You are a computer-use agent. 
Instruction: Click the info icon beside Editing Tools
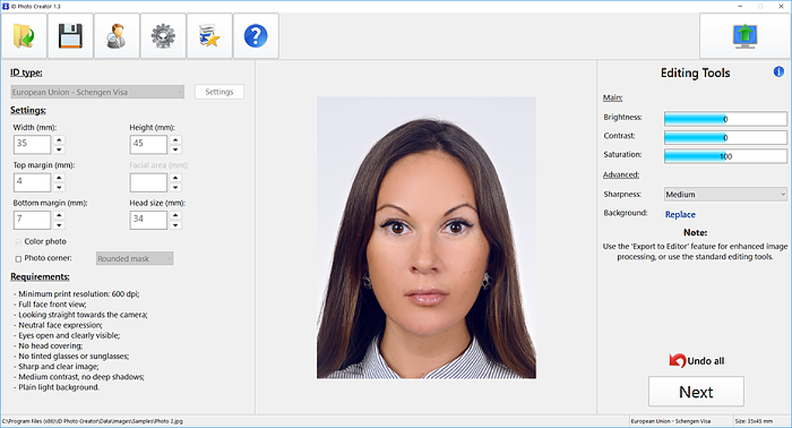click(779, 71)
